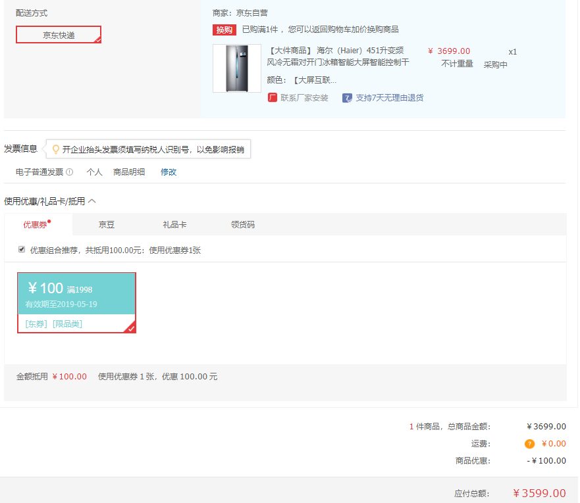Click the Haier 451升 product title
Image resolution: width=580 pixels, height=503 pixels.
(x=338, y=57)
